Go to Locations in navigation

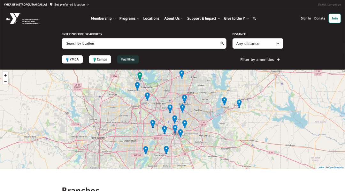point(151,18)
